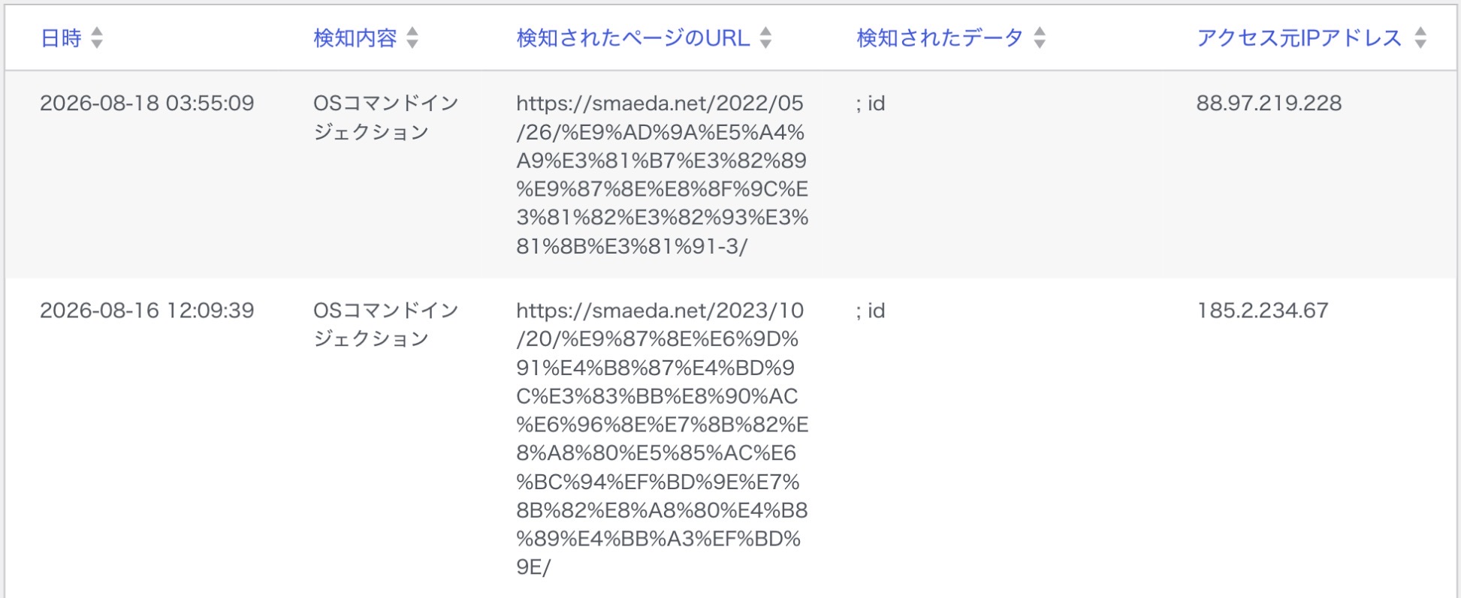
Task: Sort by 検知されたページのURL header text
Action: [633, 38]
